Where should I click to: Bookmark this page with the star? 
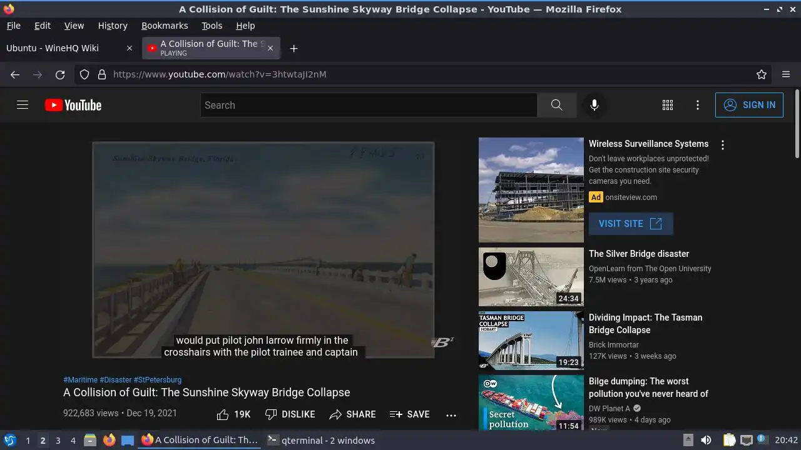[762, 74]
